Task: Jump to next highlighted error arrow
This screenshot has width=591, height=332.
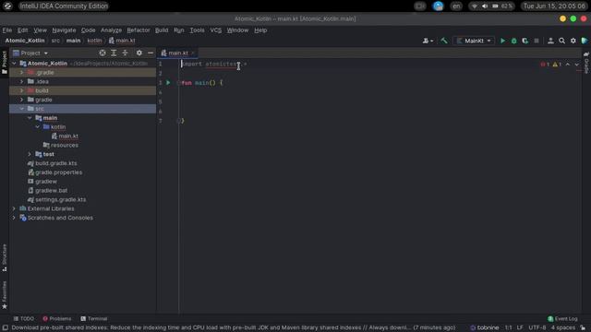Action: pos(576,65)
